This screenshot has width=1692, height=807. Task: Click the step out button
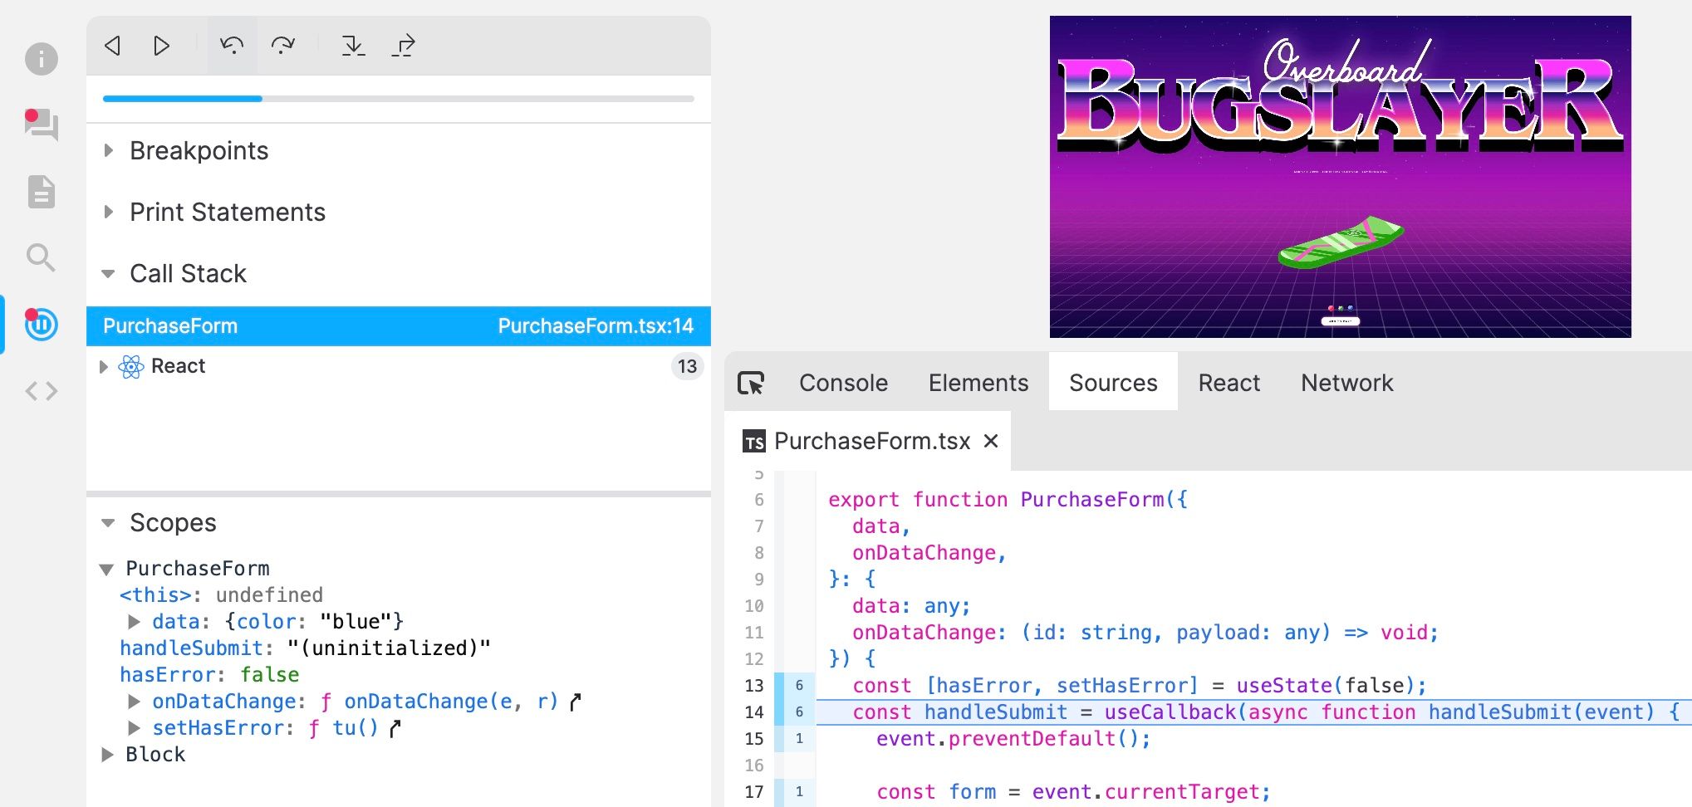pyautogui.click(x=404, y=45)
